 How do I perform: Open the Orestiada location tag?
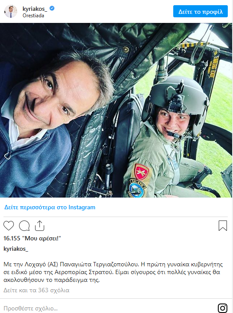33,16
